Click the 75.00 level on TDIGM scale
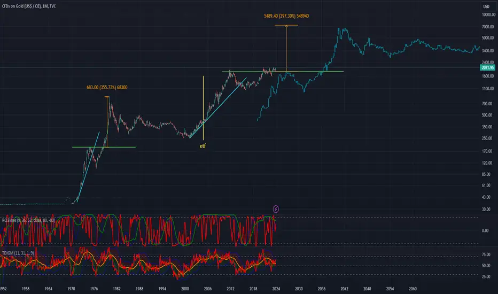498x294 pixels. point(486,254)
